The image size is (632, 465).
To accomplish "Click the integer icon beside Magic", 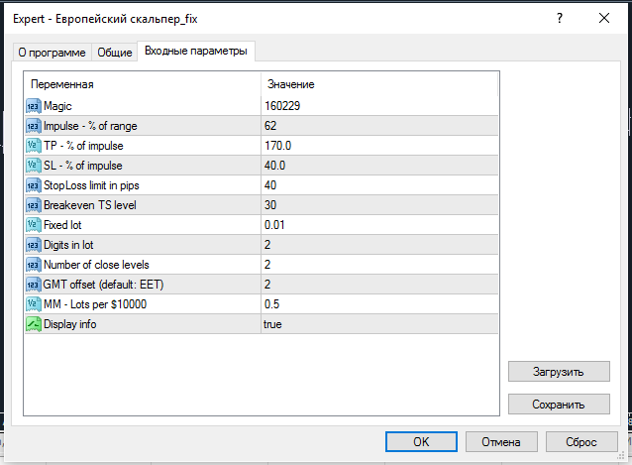I will click(x=34, y=106).
